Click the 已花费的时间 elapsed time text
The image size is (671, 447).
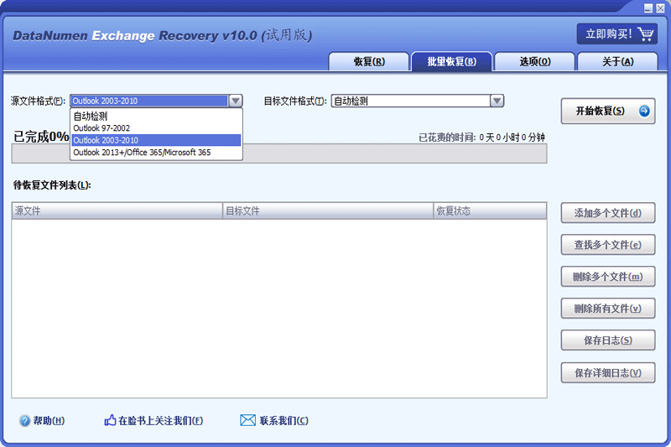481,138
